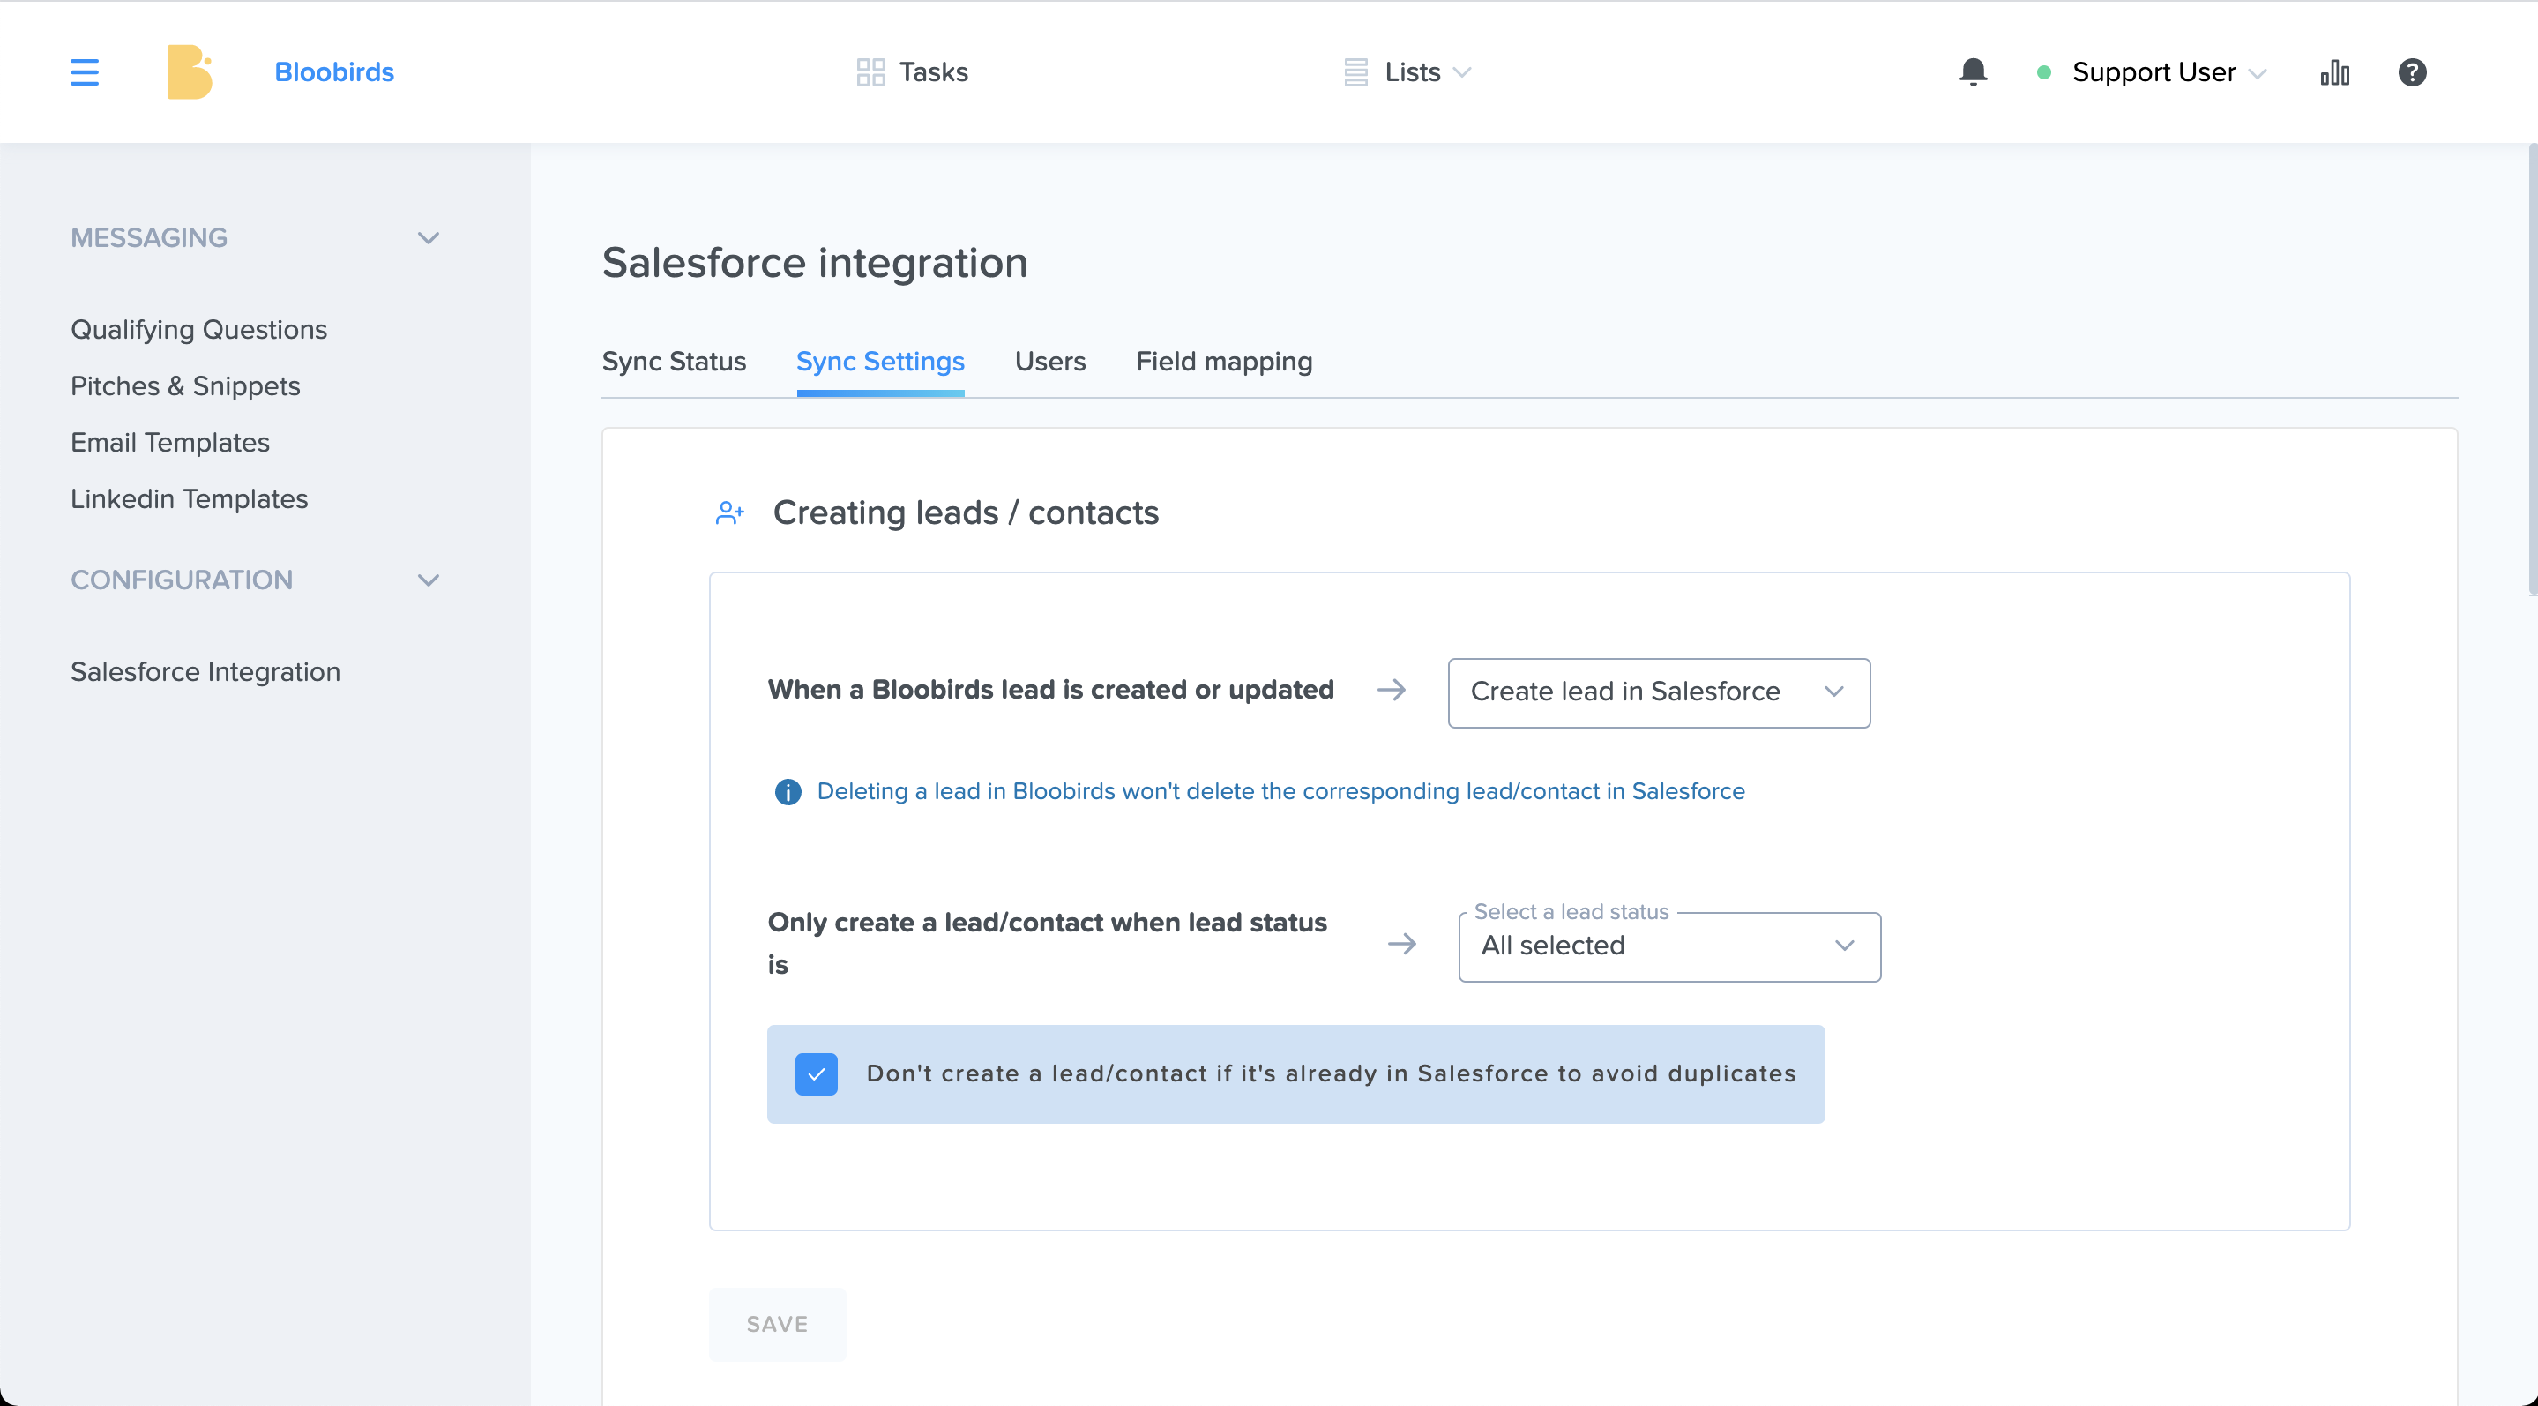Click the SAVE button

click(776, 1324)
